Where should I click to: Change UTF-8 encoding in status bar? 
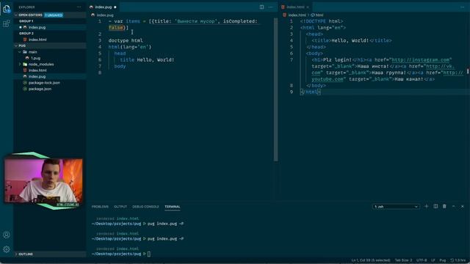[422, 260]
